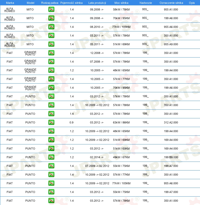The image size is (200, 205).
Task: Click fuel icon in Mito 05.2011 row
Action: click(x=51, y=44)
